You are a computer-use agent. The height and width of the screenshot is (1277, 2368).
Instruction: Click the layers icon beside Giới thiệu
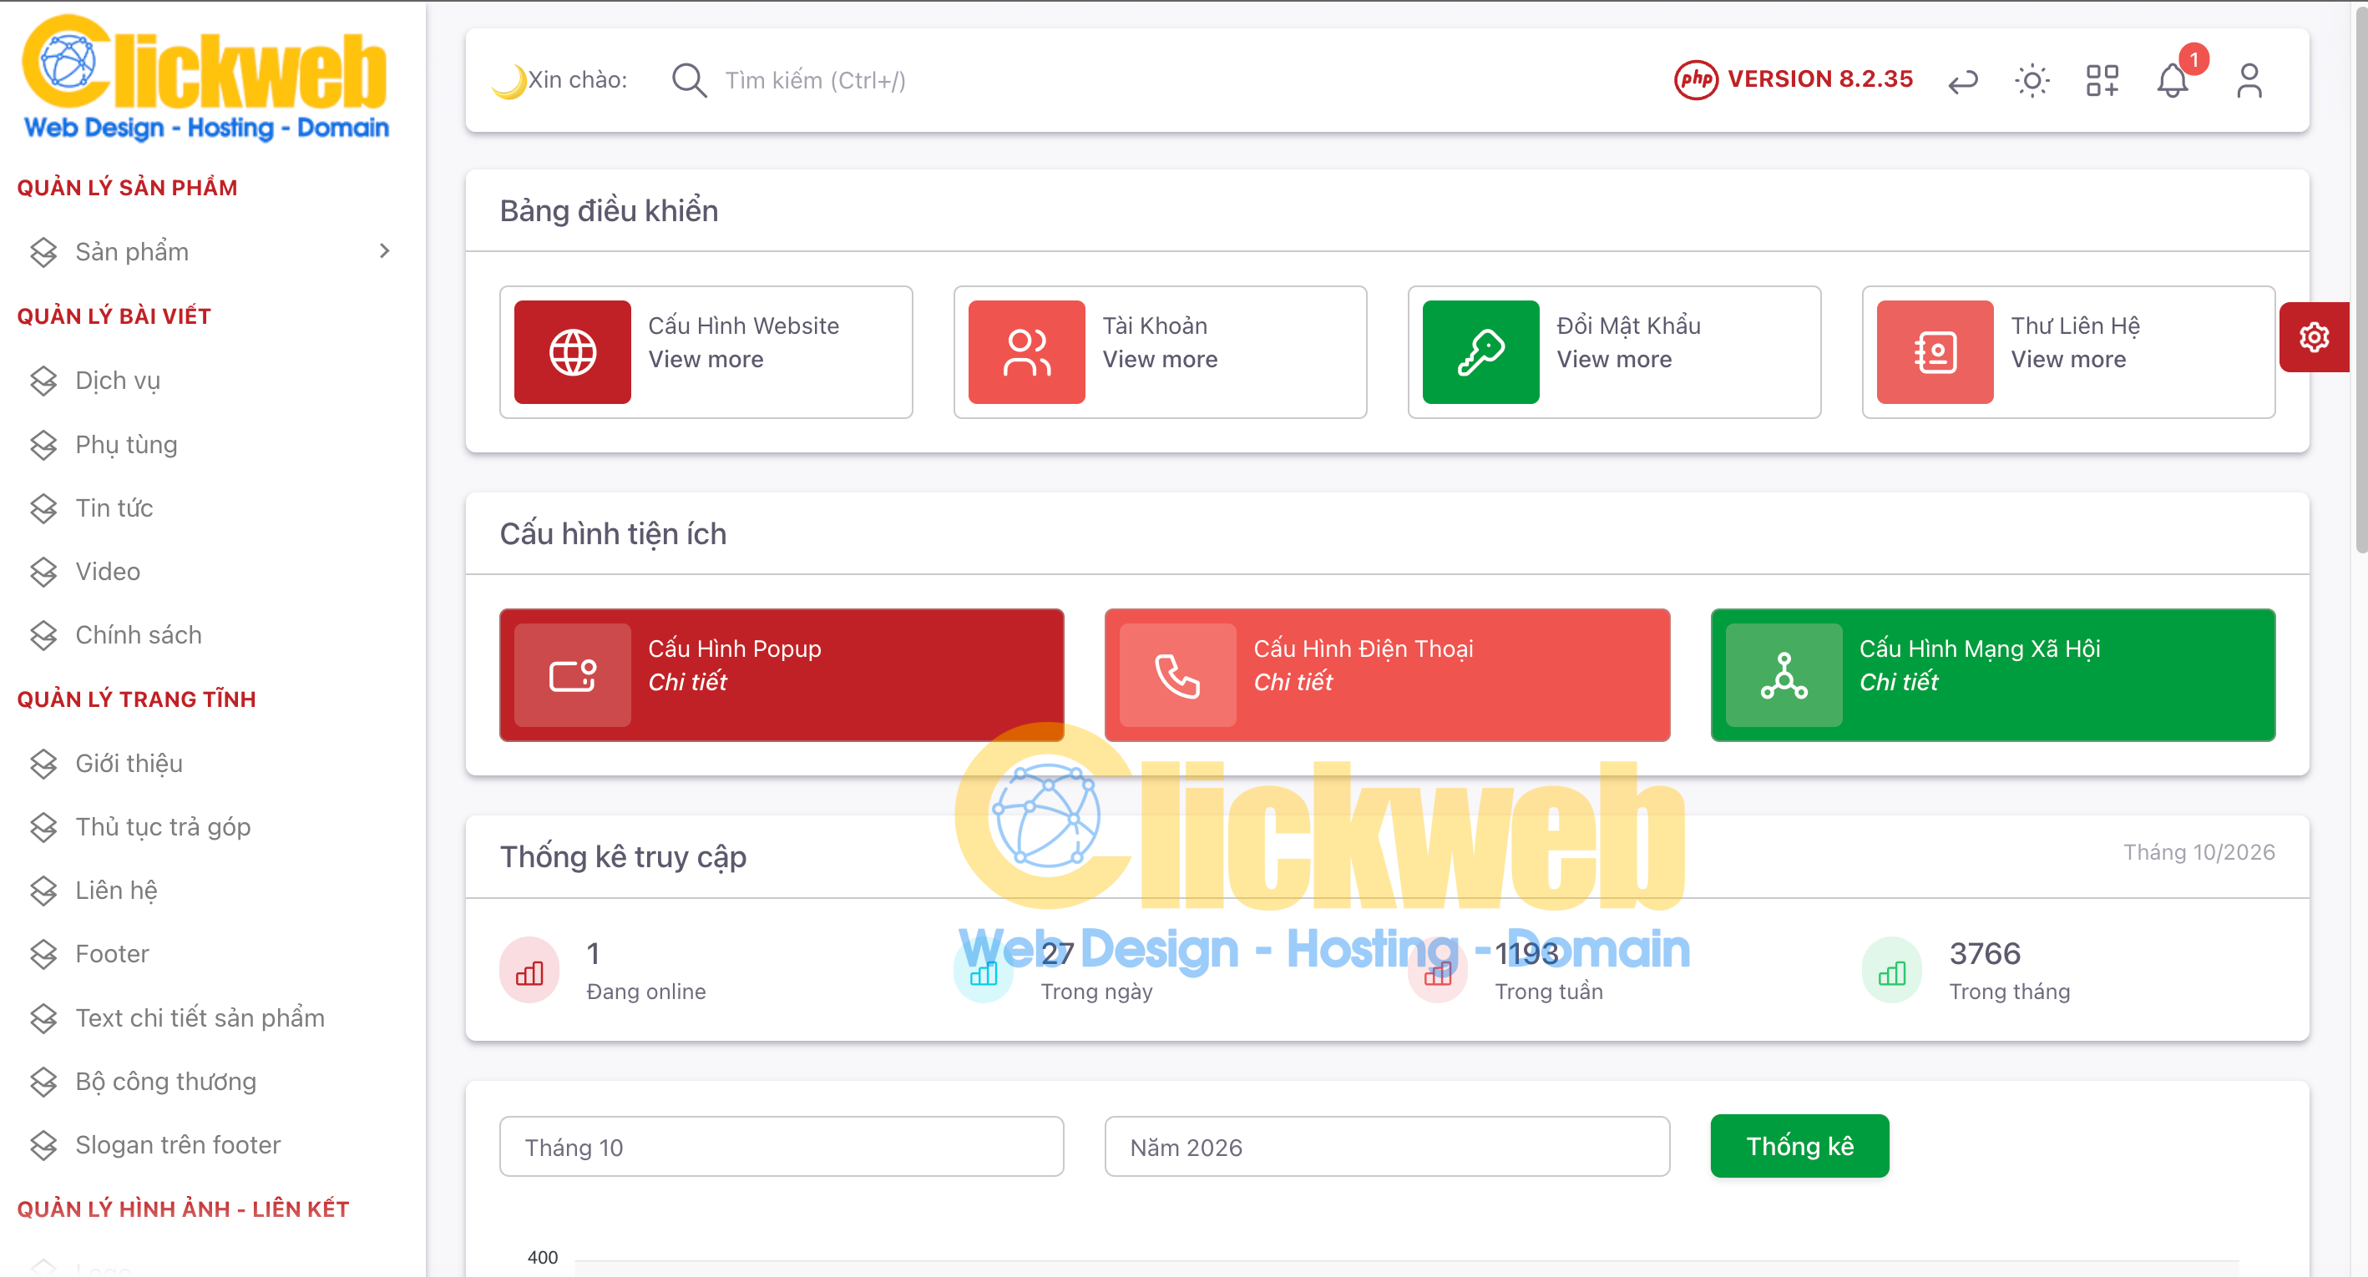pos(43,764)
